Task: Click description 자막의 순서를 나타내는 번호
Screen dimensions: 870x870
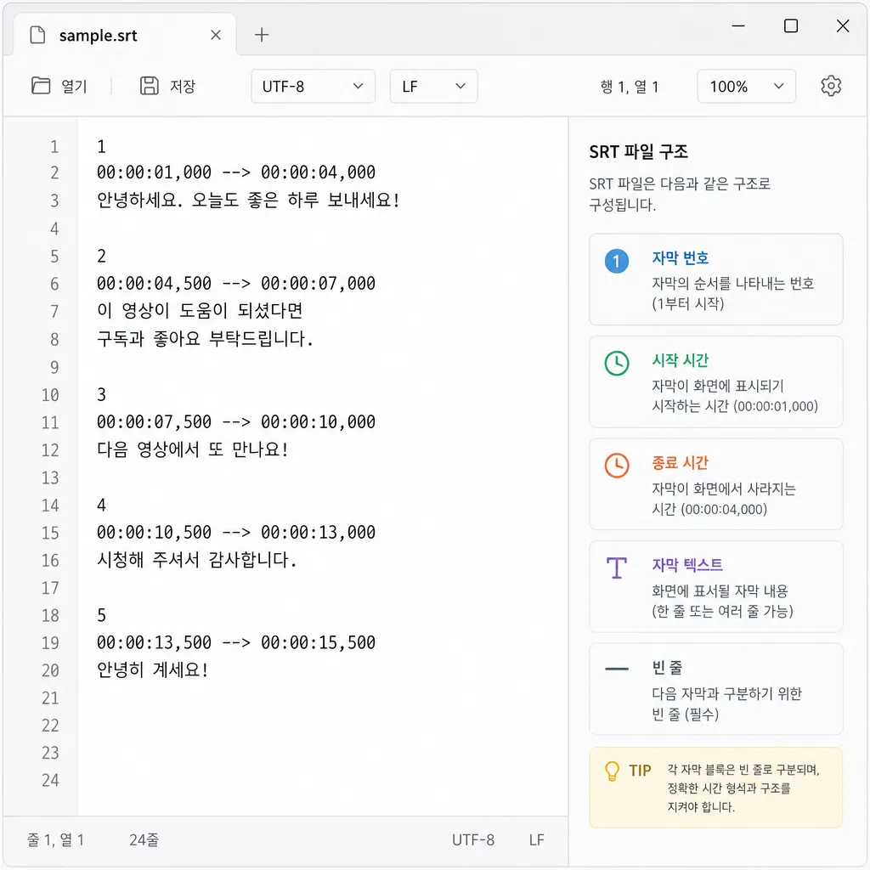Action: pos(732,284)
